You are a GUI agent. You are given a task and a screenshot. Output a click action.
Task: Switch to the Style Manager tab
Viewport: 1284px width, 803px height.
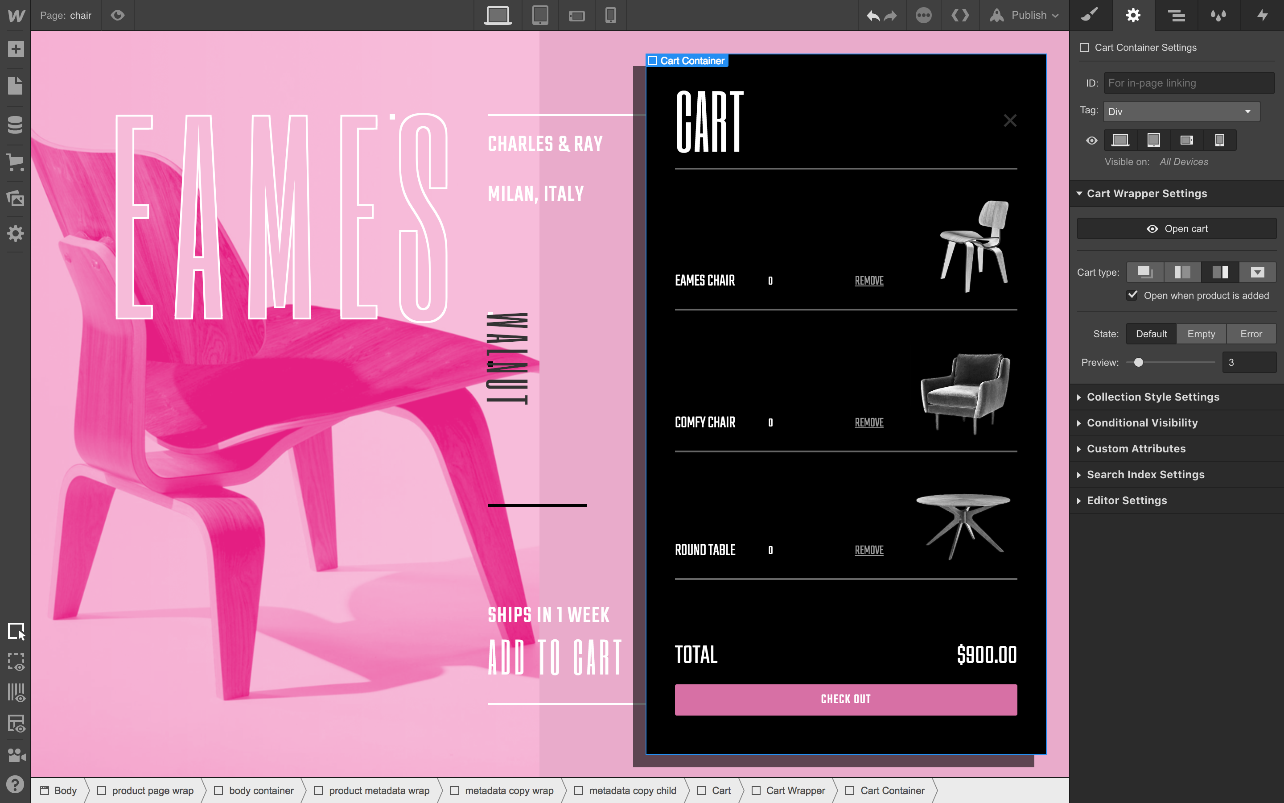[x=1219, y=16]
